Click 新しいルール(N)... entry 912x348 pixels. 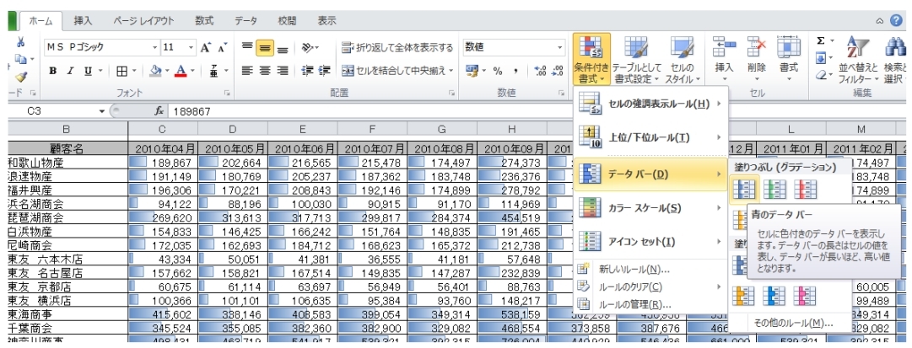[650, 269]
